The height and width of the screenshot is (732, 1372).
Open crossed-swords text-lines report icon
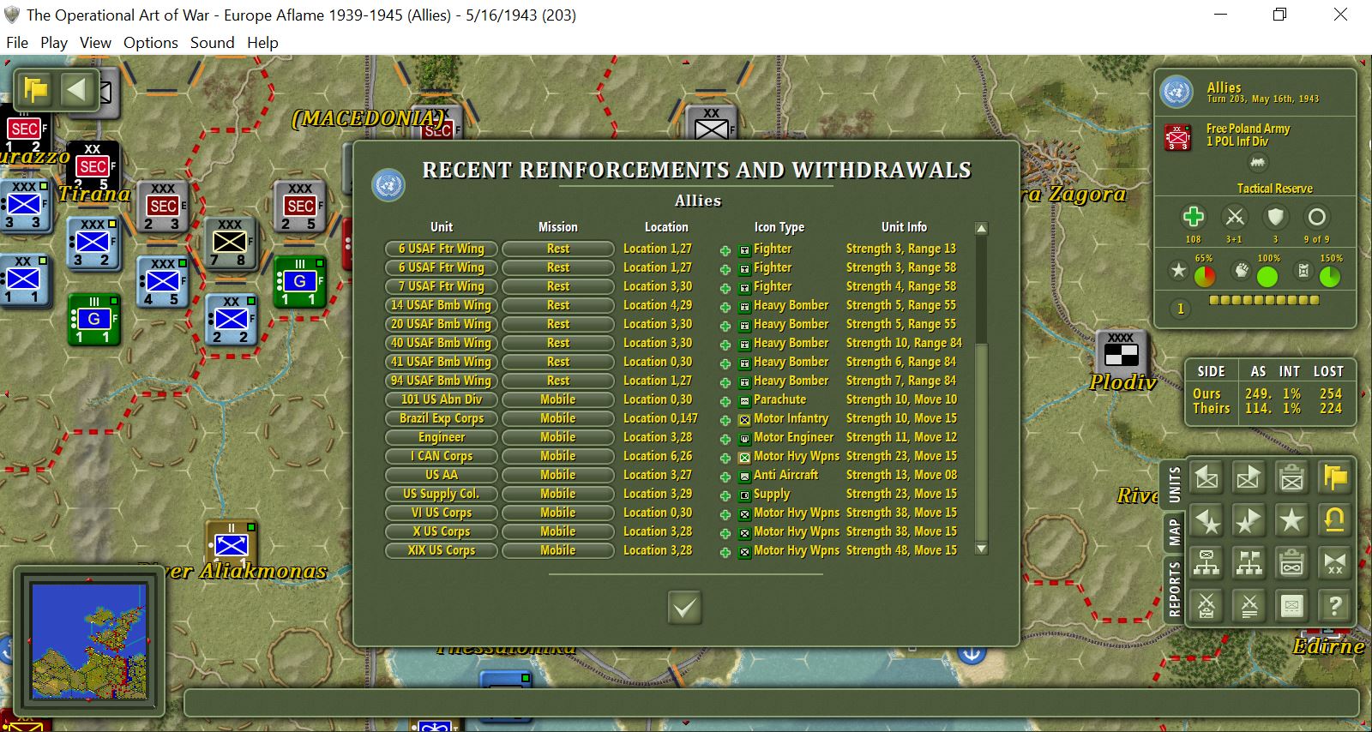pyautogui.click(x=1249, y=606)
